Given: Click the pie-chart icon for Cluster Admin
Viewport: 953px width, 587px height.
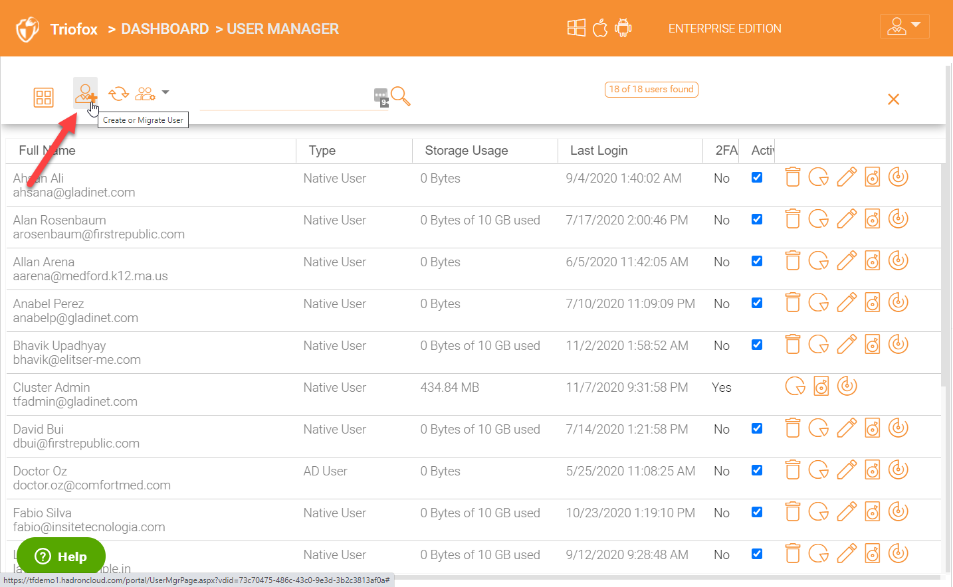Looking at the screenshot, I should click(795, 386).
